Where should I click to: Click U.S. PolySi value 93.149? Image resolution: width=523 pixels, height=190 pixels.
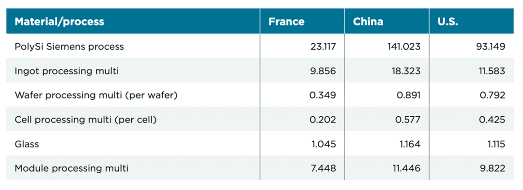click(490, 46)
